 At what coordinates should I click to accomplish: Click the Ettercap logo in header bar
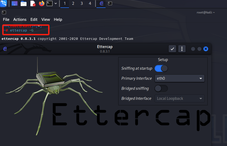tap(5, 49)
